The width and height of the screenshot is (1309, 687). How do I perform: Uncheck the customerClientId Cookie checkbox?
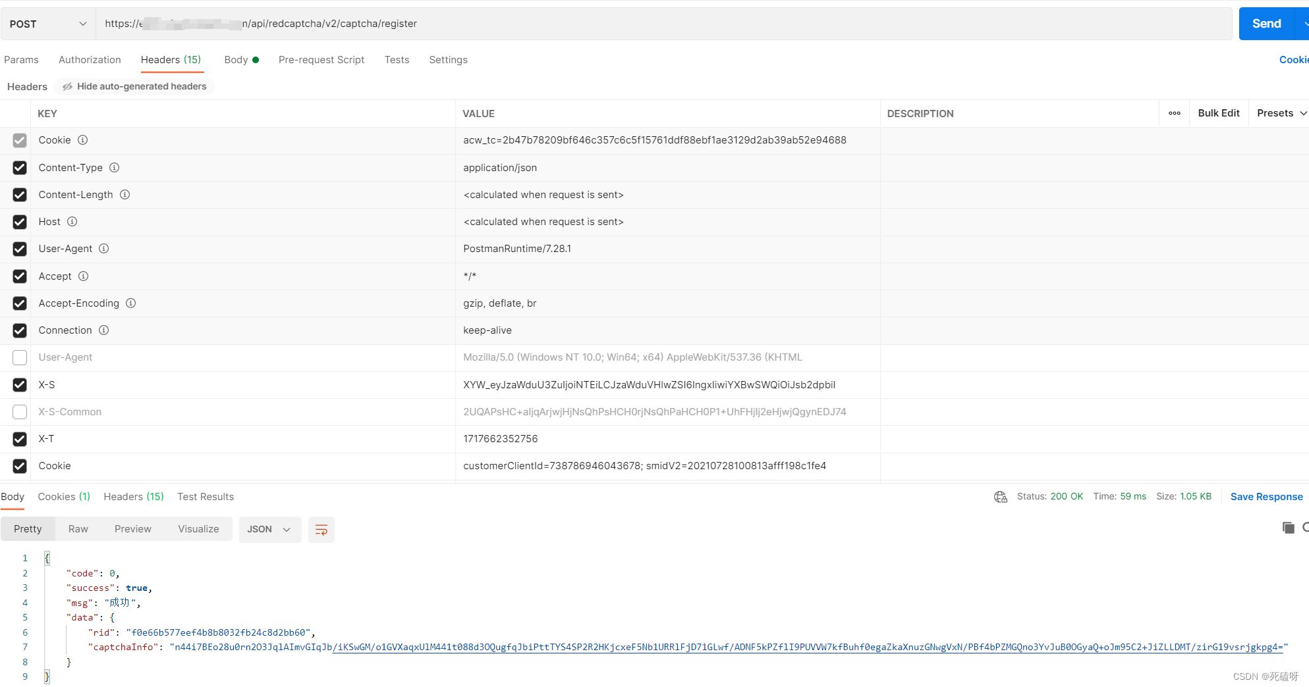(20, 466)
